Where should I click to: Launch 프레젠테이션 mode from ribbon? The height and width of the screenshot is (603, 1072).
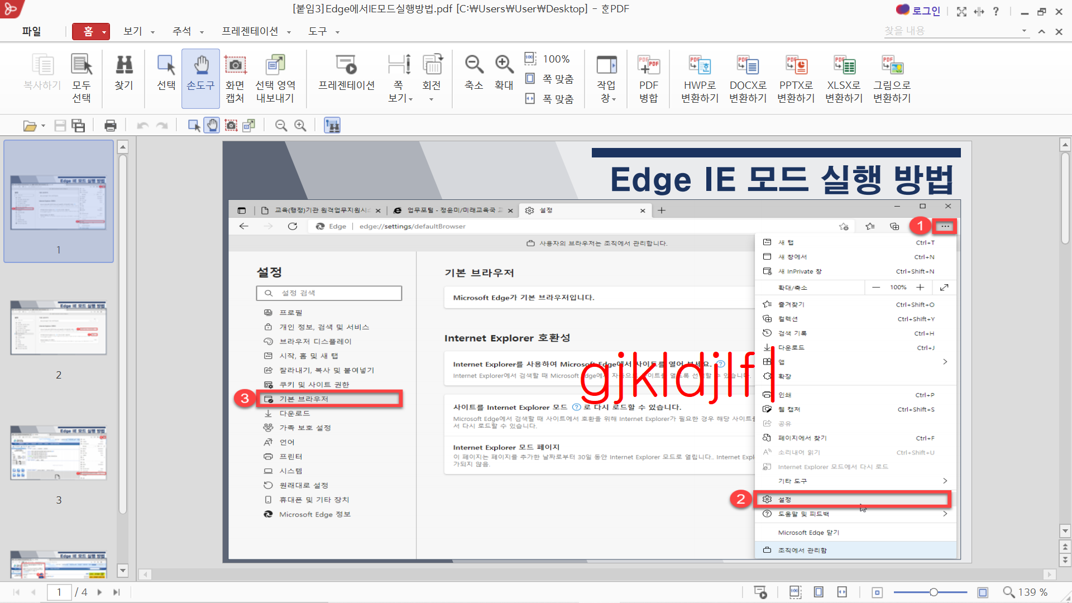(346, 73)
